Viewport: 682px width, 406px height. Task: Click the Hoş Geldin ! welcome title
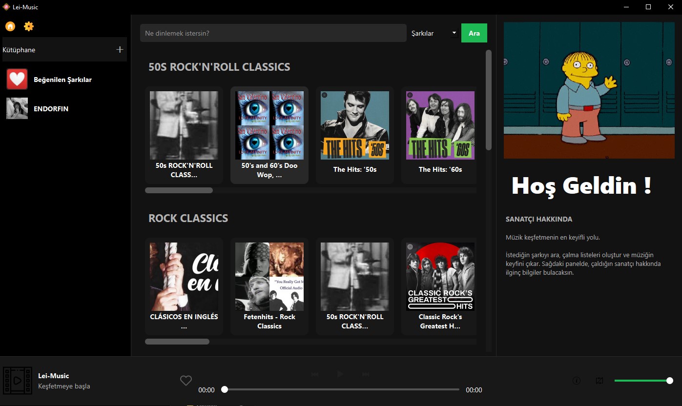coord(581,186)
